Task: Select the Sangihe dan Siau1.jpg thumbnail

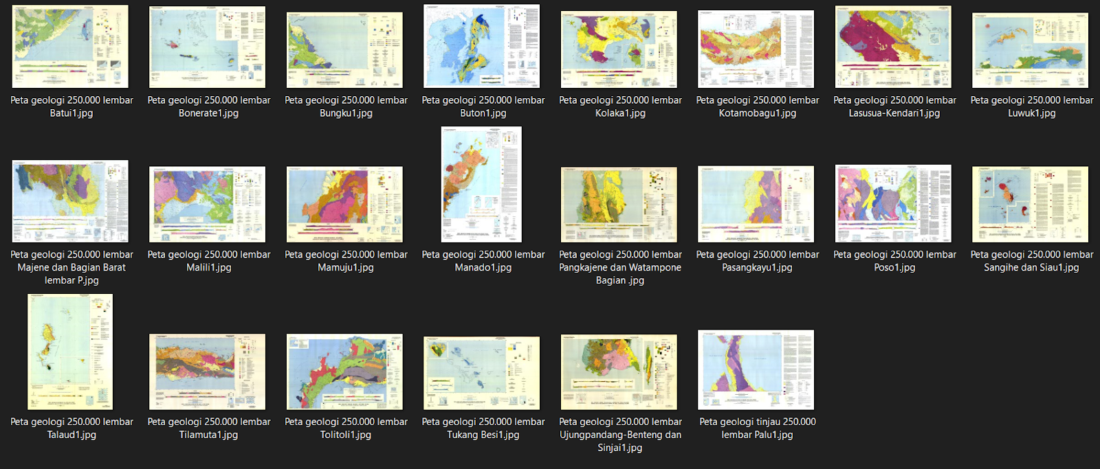Action: (1030, 204)
